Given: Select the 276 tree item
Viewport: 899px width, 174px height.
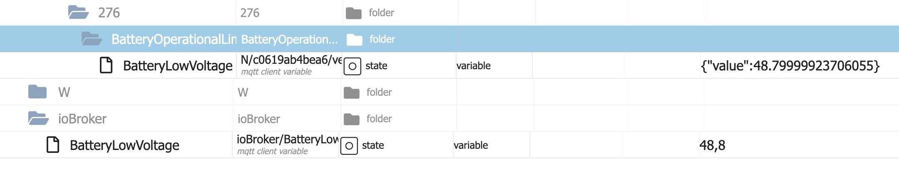Looking at the screenshot, I should (x=109, y=12).
